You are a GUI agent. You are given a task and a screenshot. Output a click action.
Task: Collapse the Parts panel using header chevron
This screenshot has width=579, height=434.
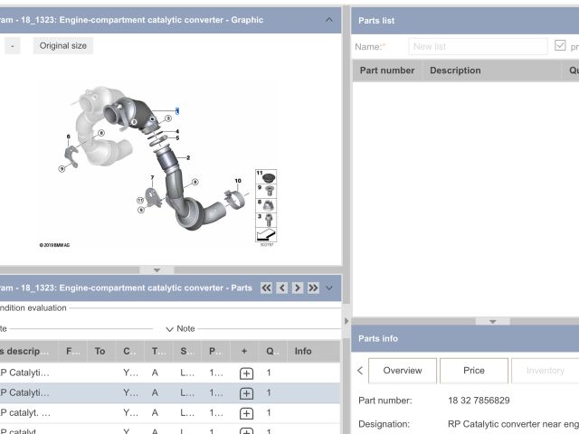pos(329,288)
